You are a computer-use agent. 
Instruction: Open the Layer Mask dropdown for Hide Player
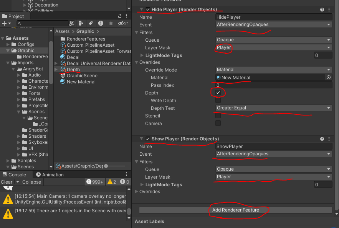click(x=274, y=47)
